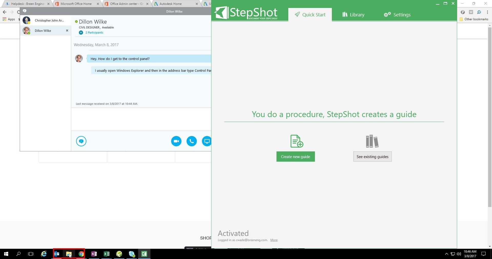Click the W extension icon in Chrome

pos(471,12)
